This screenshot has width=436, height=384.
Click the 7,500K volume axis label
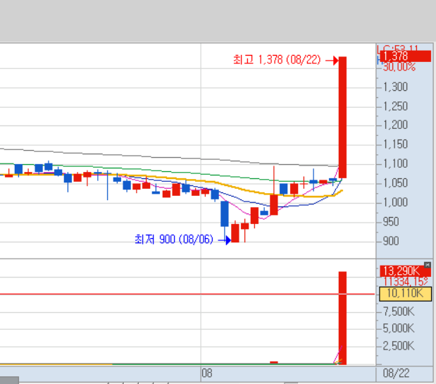point(399,311)
